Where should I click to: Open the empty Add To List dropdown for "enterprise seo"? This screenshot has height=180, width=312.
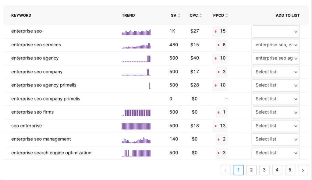[275, 31]
